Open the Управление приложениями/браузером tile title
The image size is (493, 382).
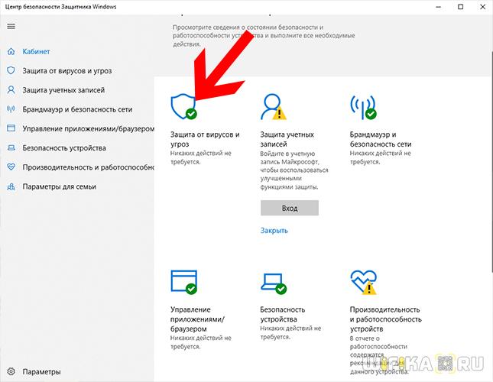197,319
